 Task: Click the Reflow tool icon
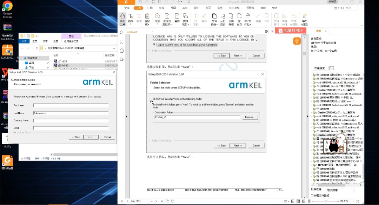tap(177, 18)
